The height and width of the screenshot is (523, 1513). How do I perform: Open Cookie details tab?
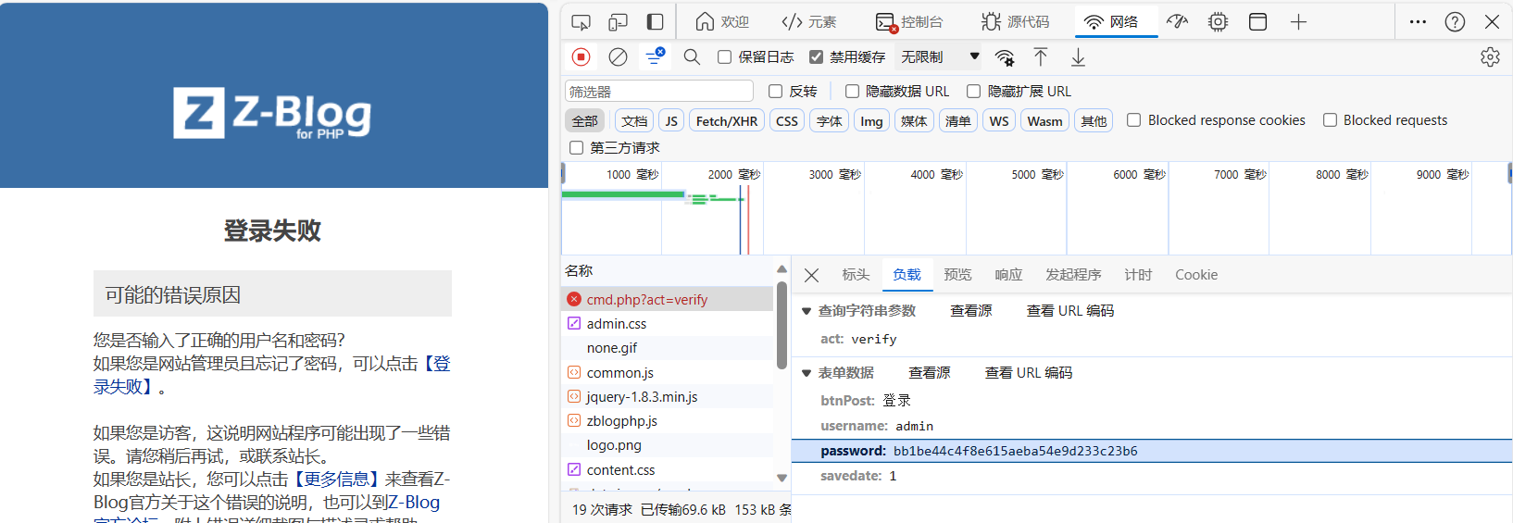coord(1196,275)
